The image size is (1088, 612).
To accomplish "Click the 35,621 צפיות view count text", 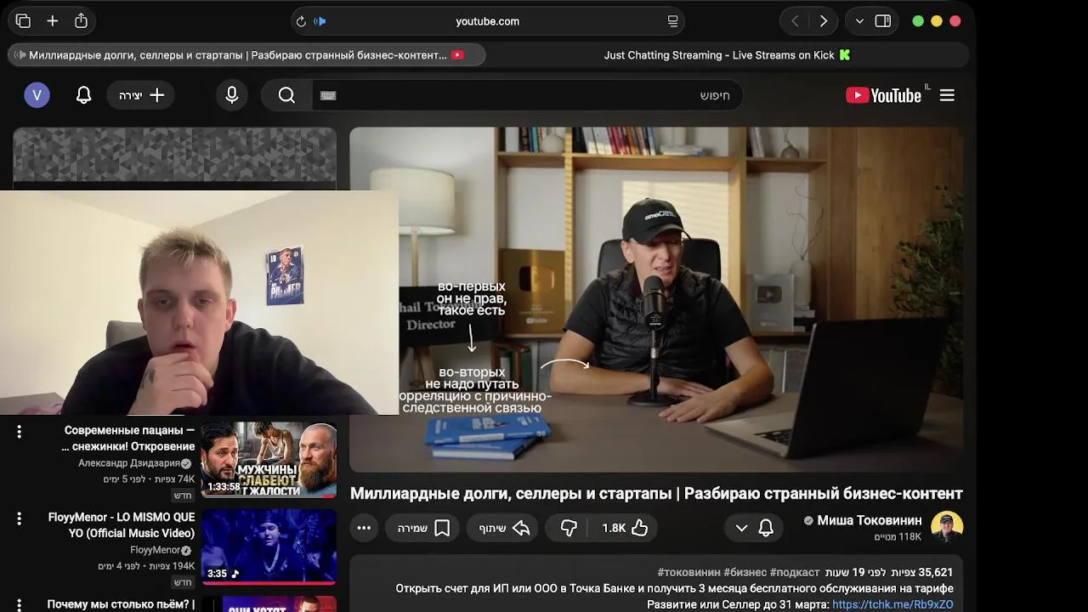I will (x=922, y=573).
